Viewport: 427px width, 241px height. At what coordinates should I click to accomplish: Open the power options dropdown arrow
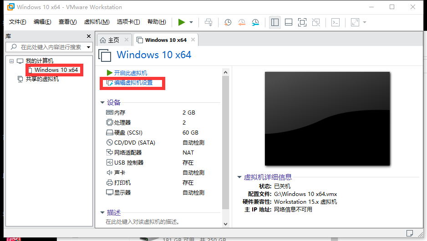point(191,22)
